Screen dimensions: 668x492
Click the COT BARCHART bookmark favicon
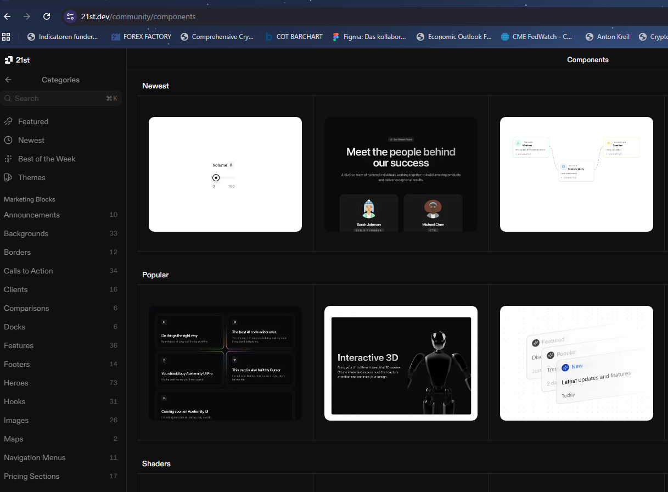click(x=270, y=37)
